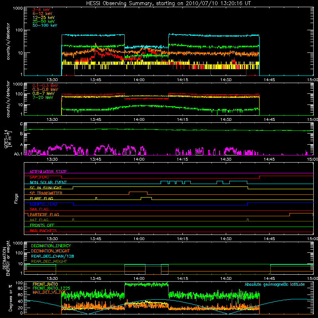Viewport: 318px width, 318px height.
Task: Click the FRONT_RATIO legend entry in yellow
Action: 45,284
